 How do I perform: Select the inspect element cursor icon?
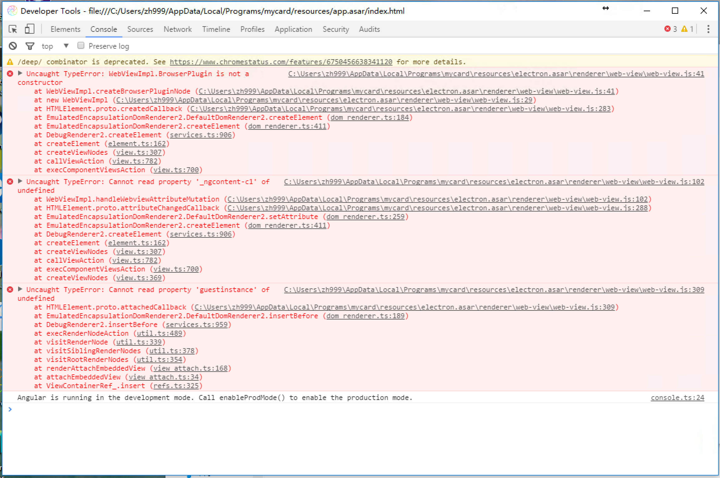[13, 29]
